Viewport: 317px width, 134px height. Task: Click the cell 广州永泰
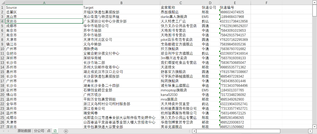(x=122, y=81)
